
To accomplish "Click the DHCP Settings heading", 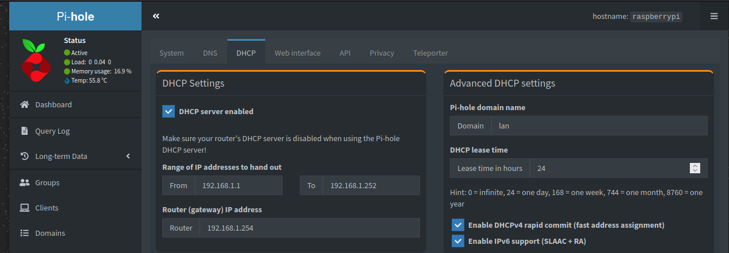I will 193,83.
